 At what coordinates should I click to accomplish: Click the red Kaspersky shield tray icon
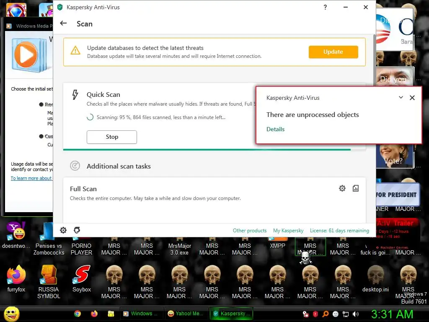click(x=315, y=314)
